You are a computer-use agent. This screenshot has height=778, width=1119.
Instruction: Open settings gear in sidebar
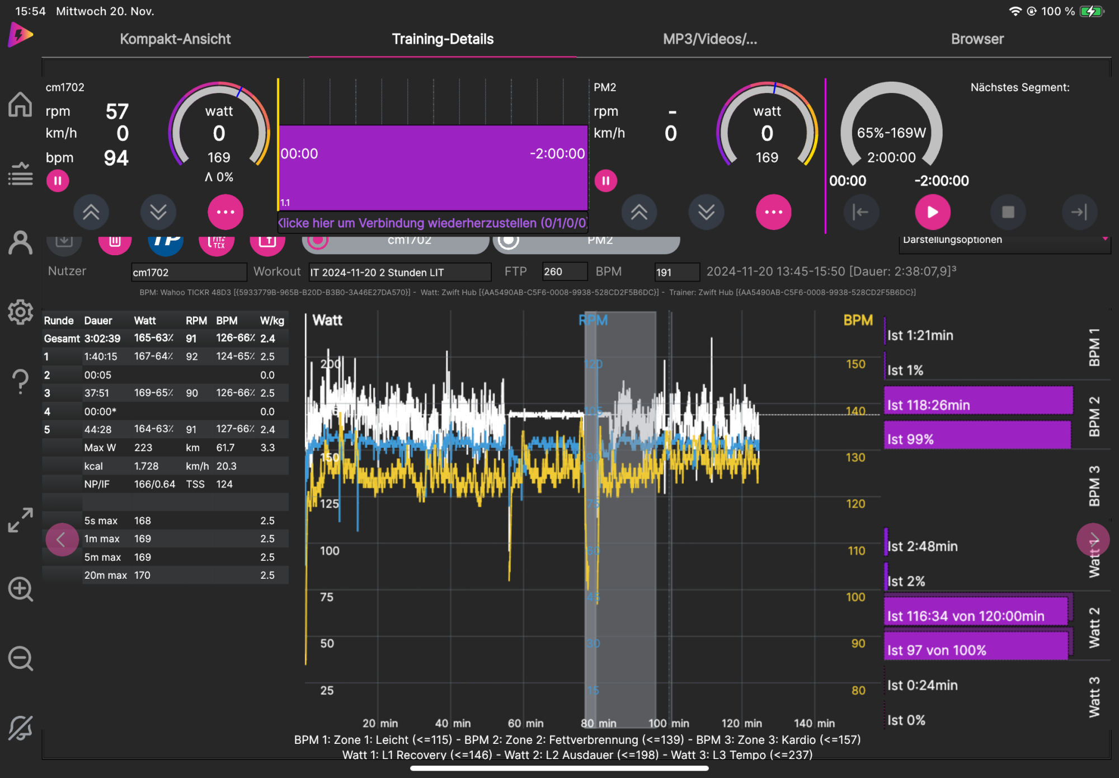[x=20, y=312]
